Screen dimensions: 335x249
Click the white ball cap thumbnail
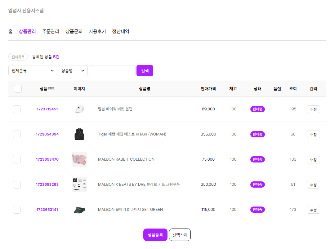pyautogui.click(x=79, y=109)
